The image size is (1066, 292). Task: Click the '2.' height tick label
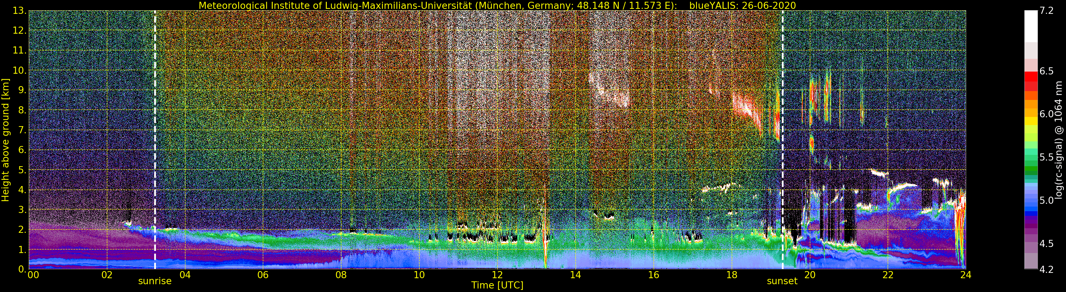click(22, 229)
